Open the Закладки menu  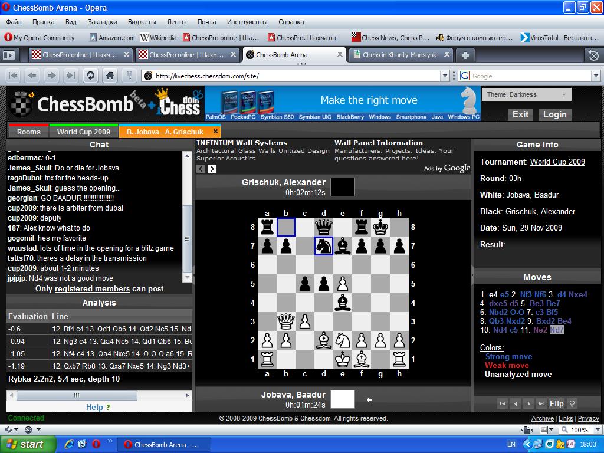tap(102, 22)
